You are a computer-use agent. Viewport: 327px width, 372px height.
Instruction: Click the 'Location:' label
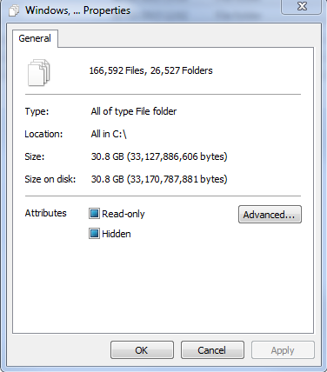coord(43,134)
